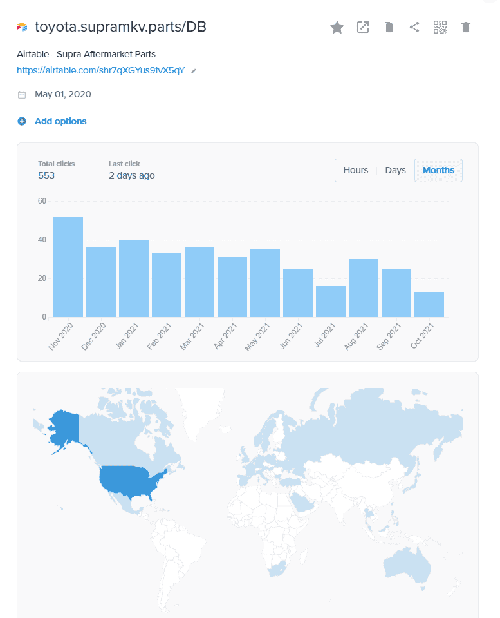This screenshot has height=618, width=500.
Task: Click the 'Last click' label
Action: point(124,164)
